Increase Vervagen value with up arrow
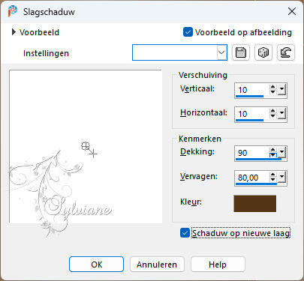Screen dimensions: 304x281 [272, 175]
